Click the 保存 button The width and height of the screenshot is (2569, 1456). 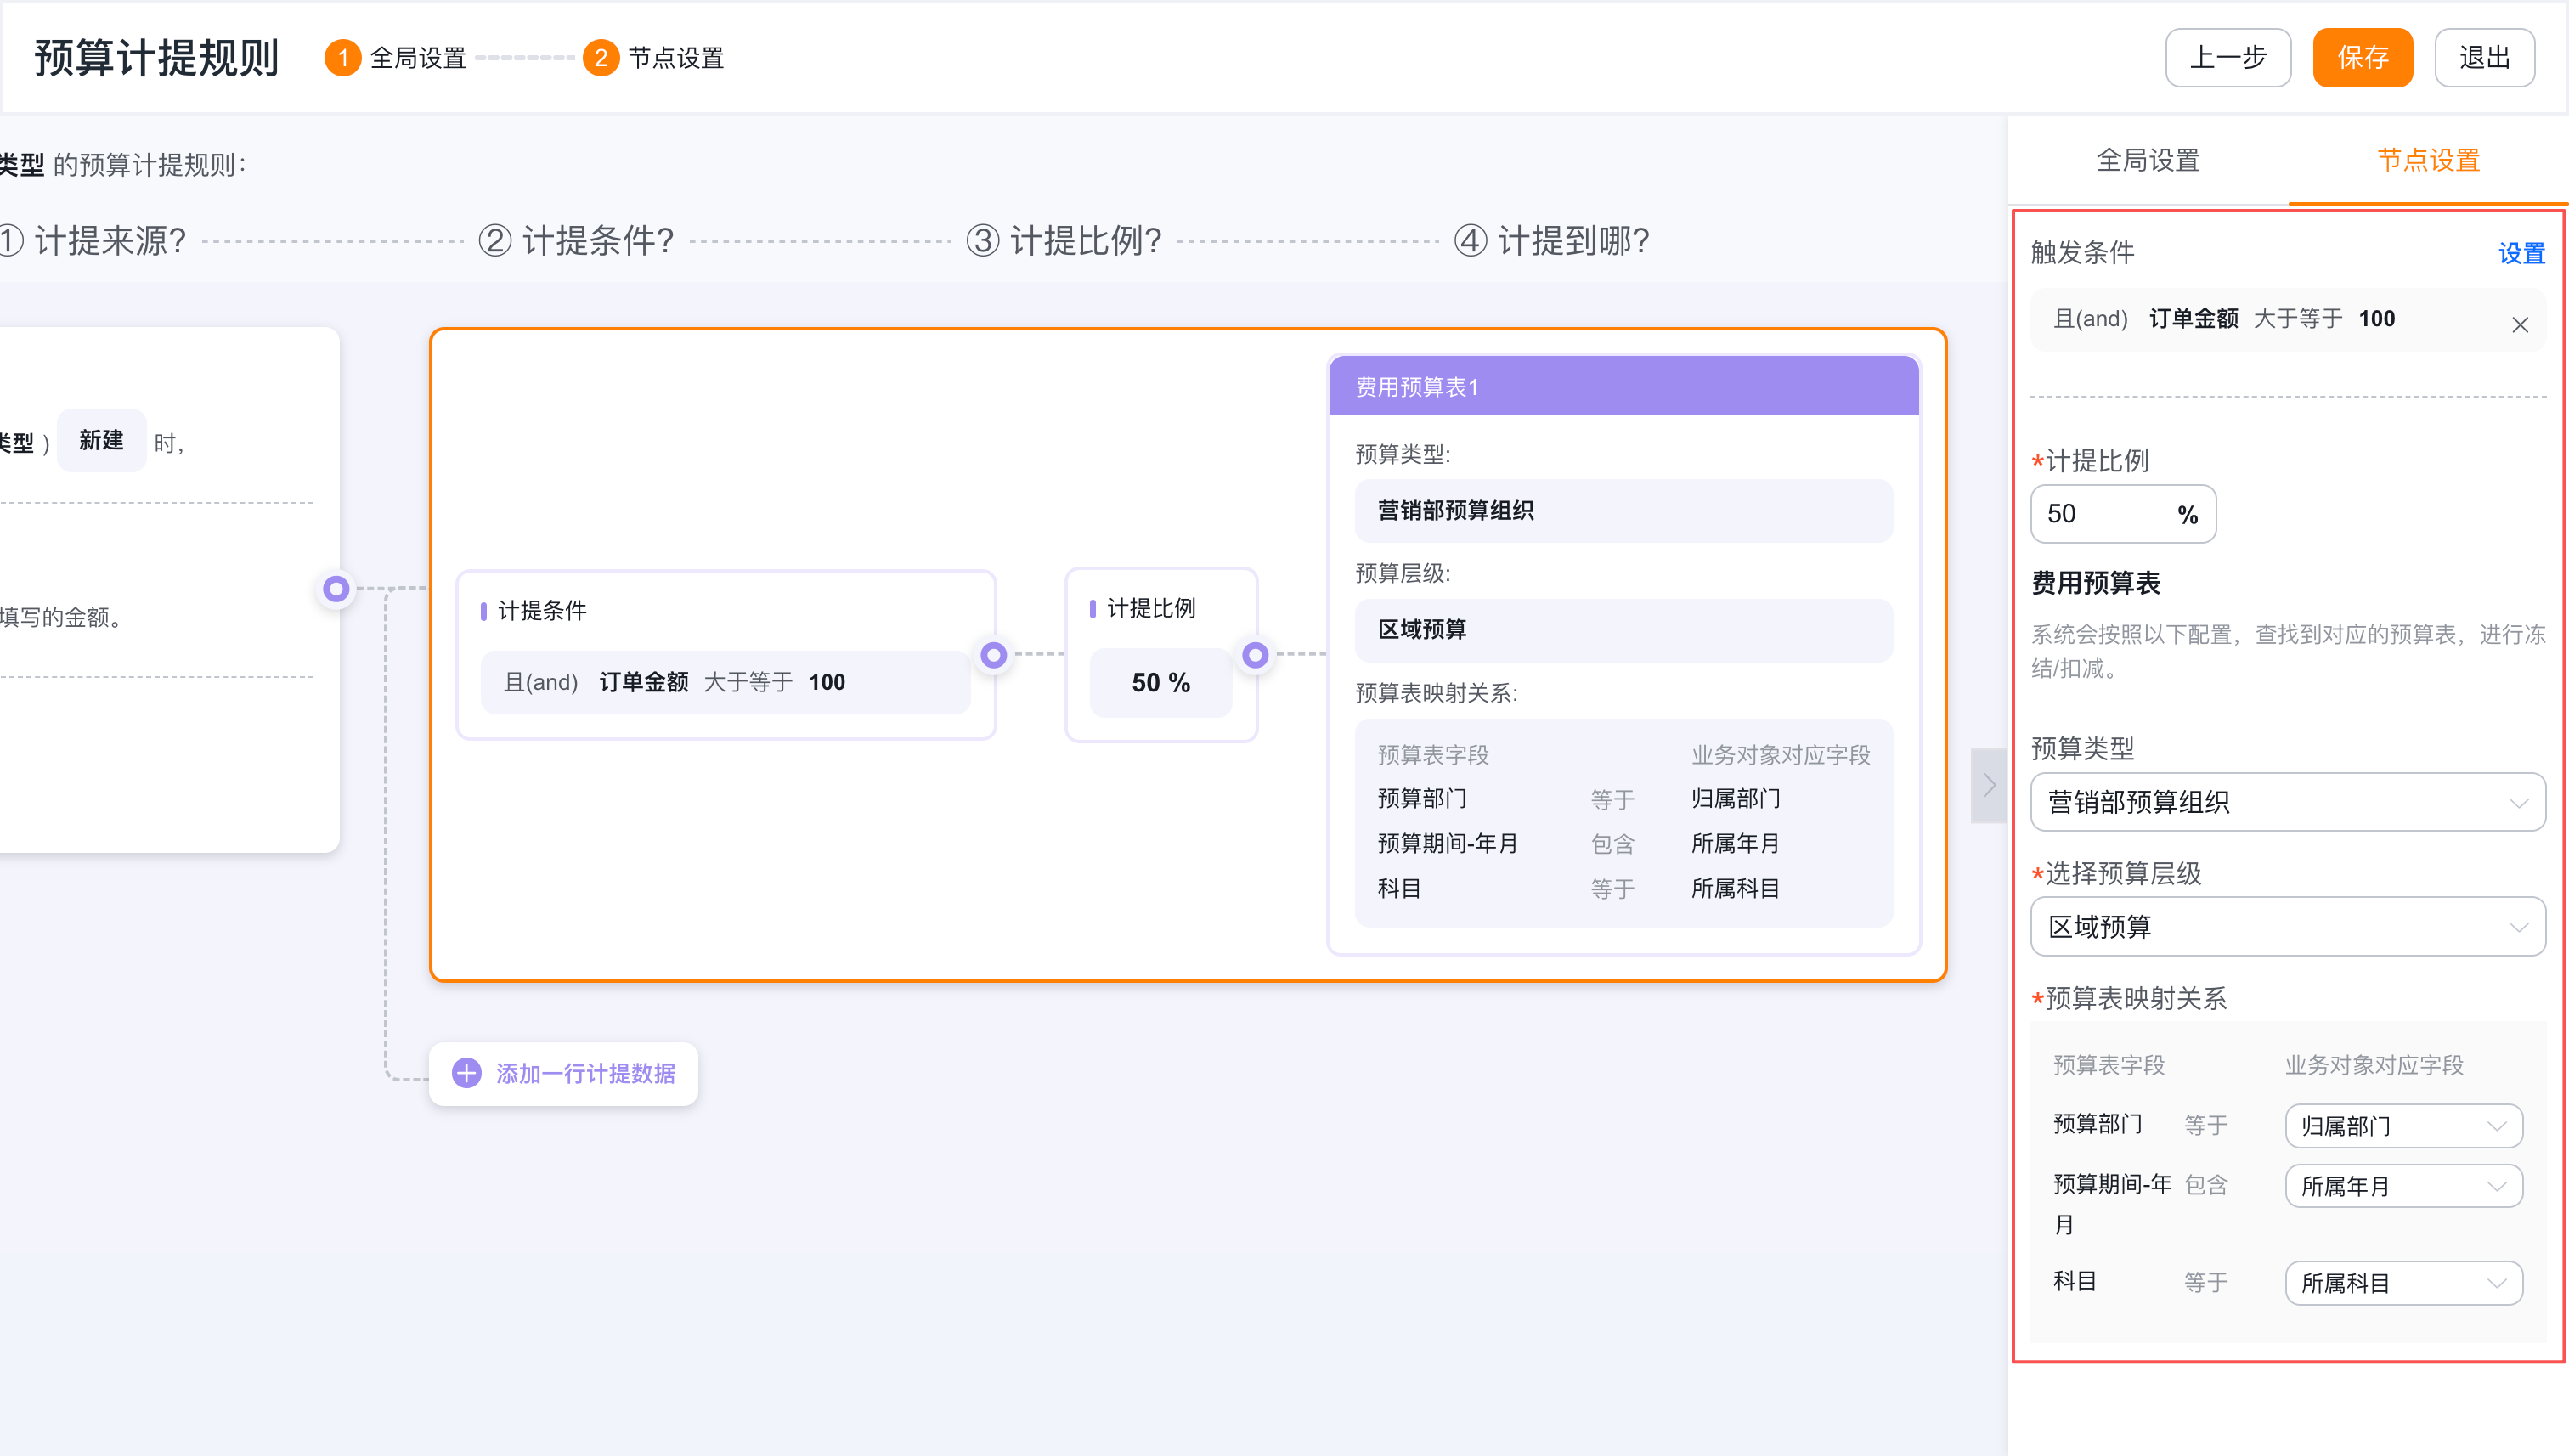click(2362, 58)
